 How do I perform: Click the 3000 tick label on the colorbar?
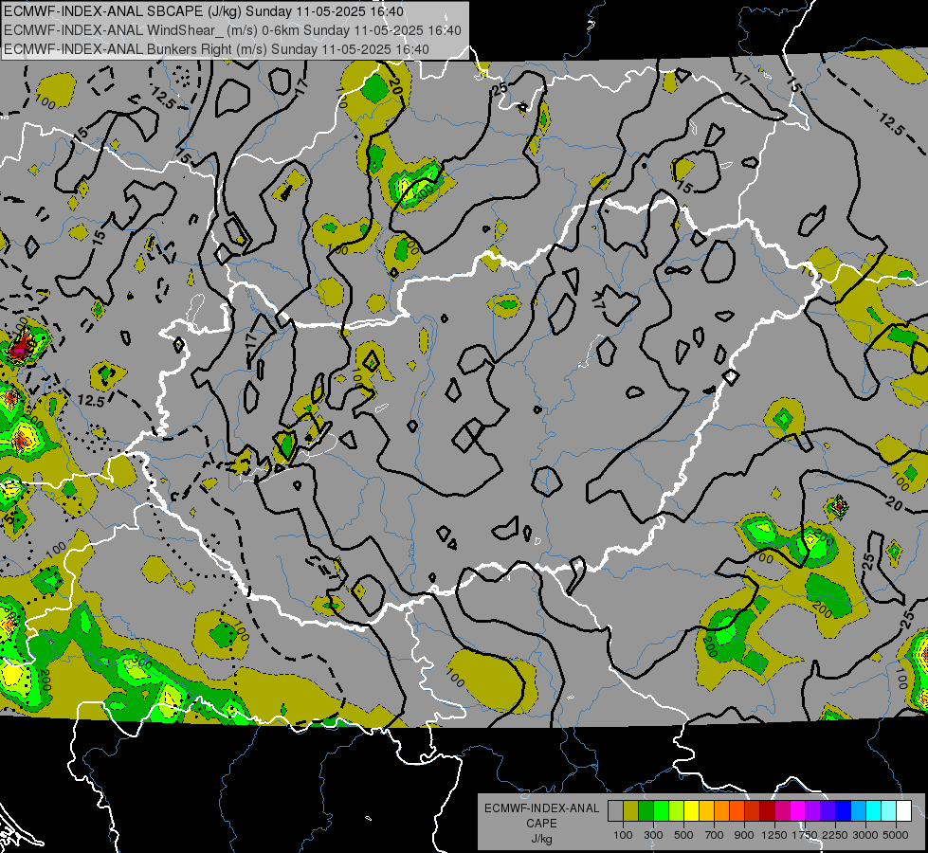(865, 835)
